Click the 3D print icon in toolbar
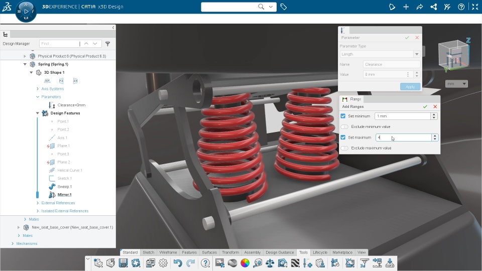Viewport: 482px width, 271px height. click(365, 263)
